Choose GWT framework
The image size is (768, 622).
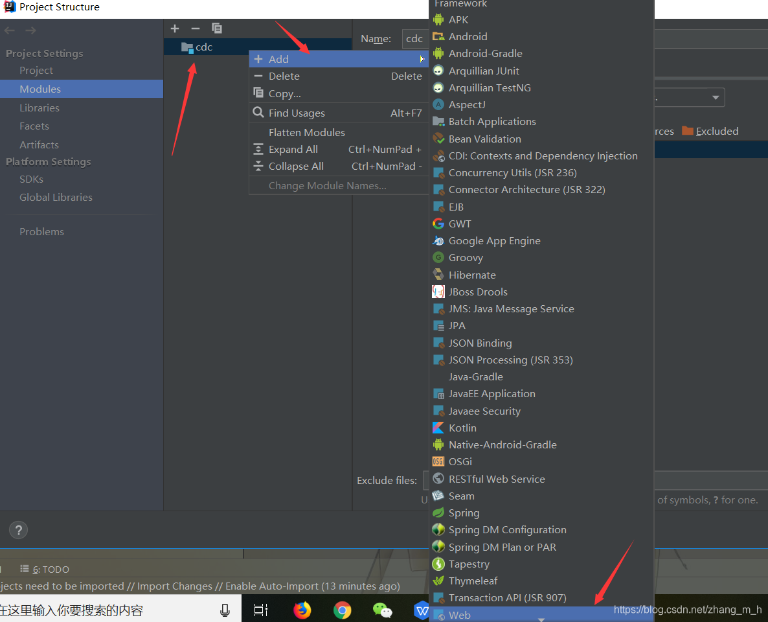coord(541,224)
